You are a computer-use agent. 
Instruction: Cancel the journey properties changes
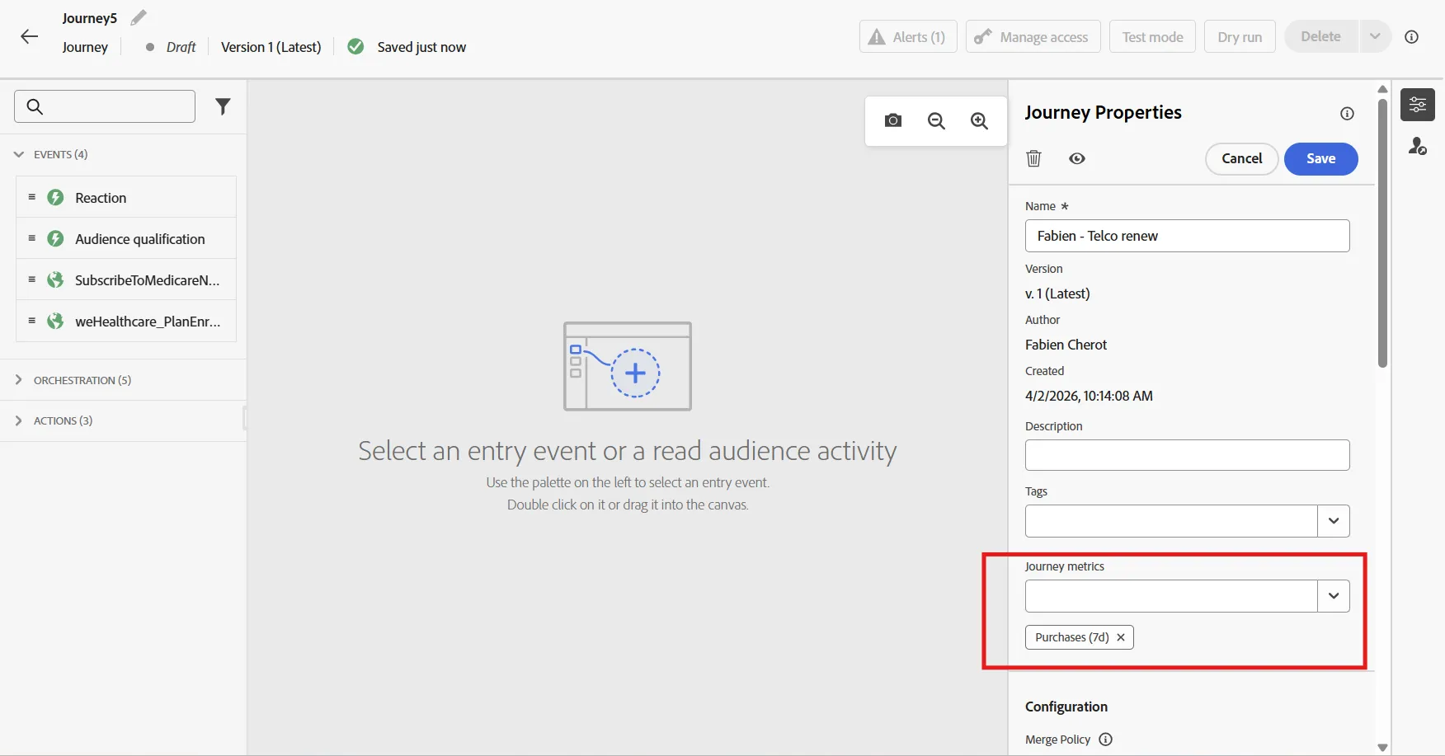[x=1242, y=158]
